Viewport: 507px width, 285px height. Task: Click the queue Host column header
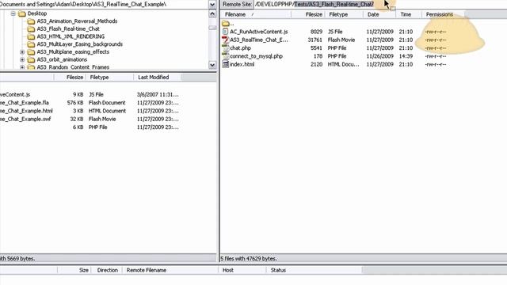point(242,270)
